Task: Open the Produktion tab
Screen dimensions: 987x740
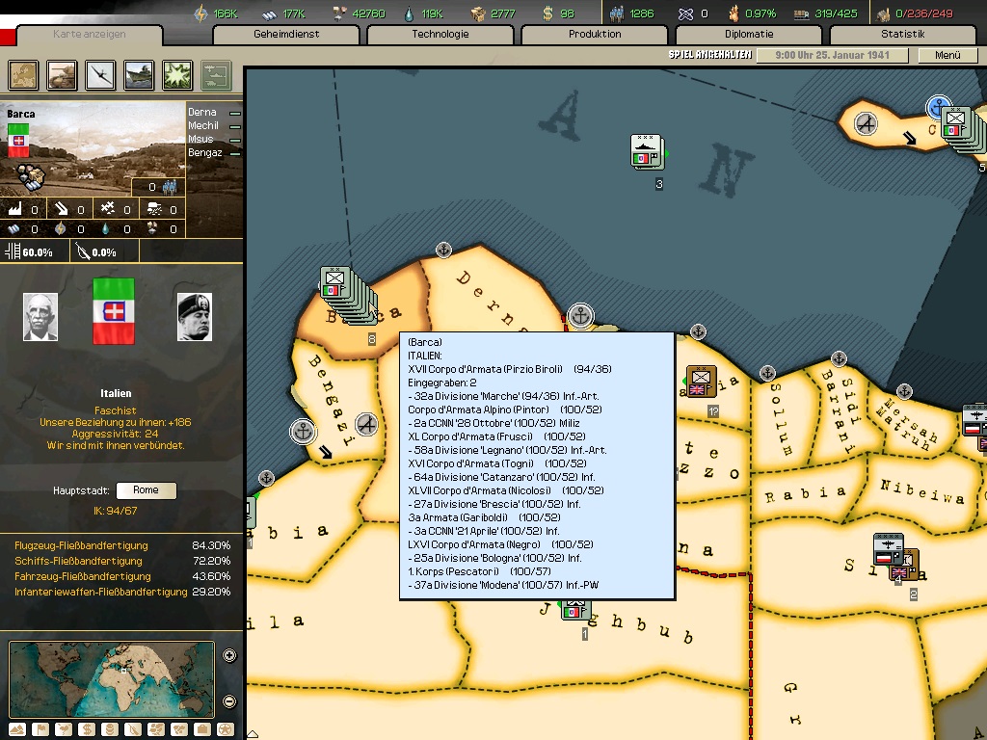Action: pyautogui.click(x=595, y=35)
